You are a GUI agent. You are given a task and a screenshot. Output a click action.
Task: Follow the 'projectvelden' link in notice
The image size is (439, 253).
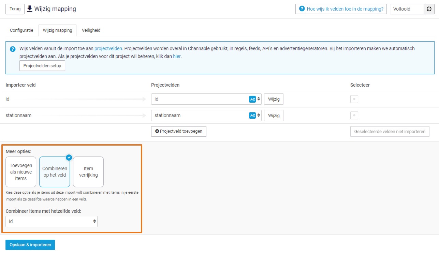[108, 48]
